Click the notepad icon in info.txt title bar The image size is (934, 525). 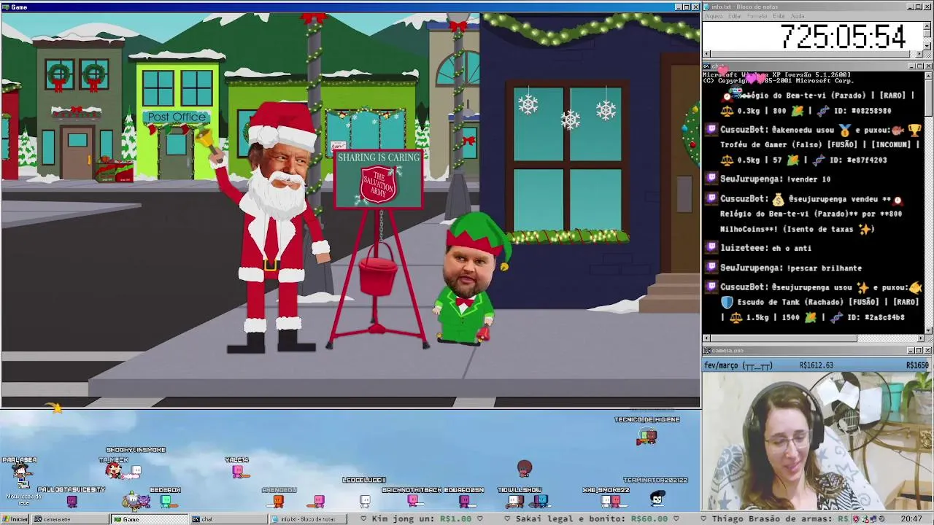click(x=707, y=7)
